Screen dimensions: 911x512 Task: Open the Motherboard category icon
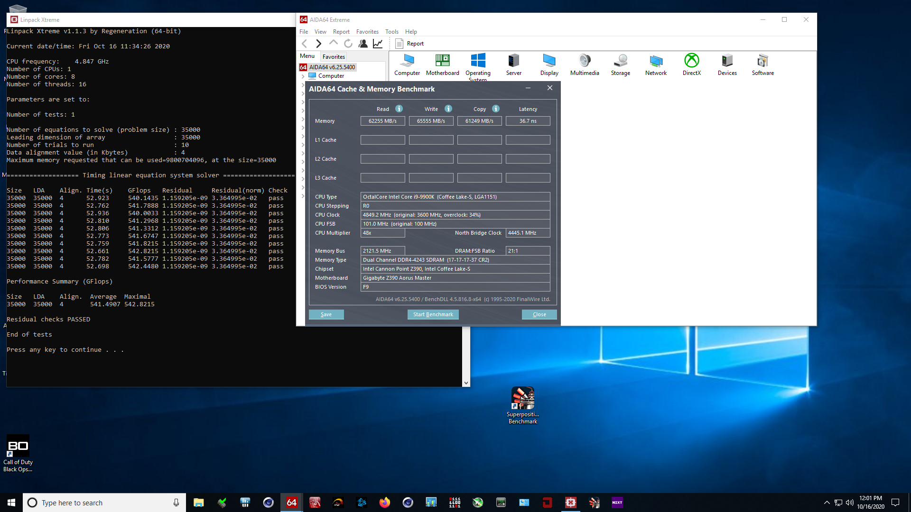pyautogui.click(x=442, y=65)
